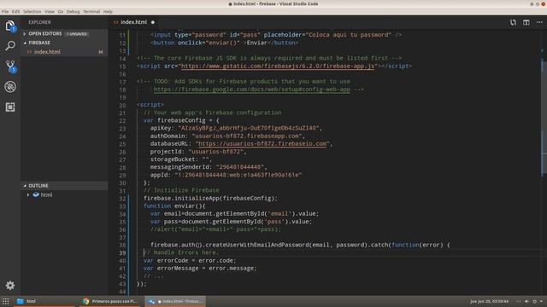Open the Debug menu
The height and width of the screenshot is (307, 547).
(73, 11)
